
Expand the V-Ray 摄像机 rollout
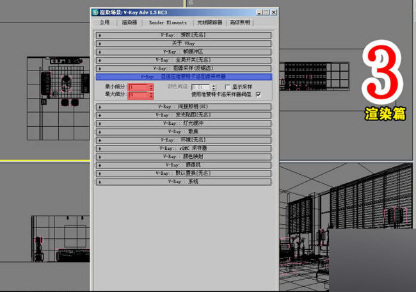184,165
